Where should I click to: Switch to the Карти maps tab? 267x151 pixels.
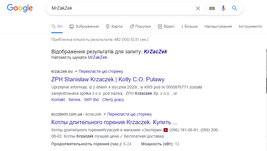[114, 27]
